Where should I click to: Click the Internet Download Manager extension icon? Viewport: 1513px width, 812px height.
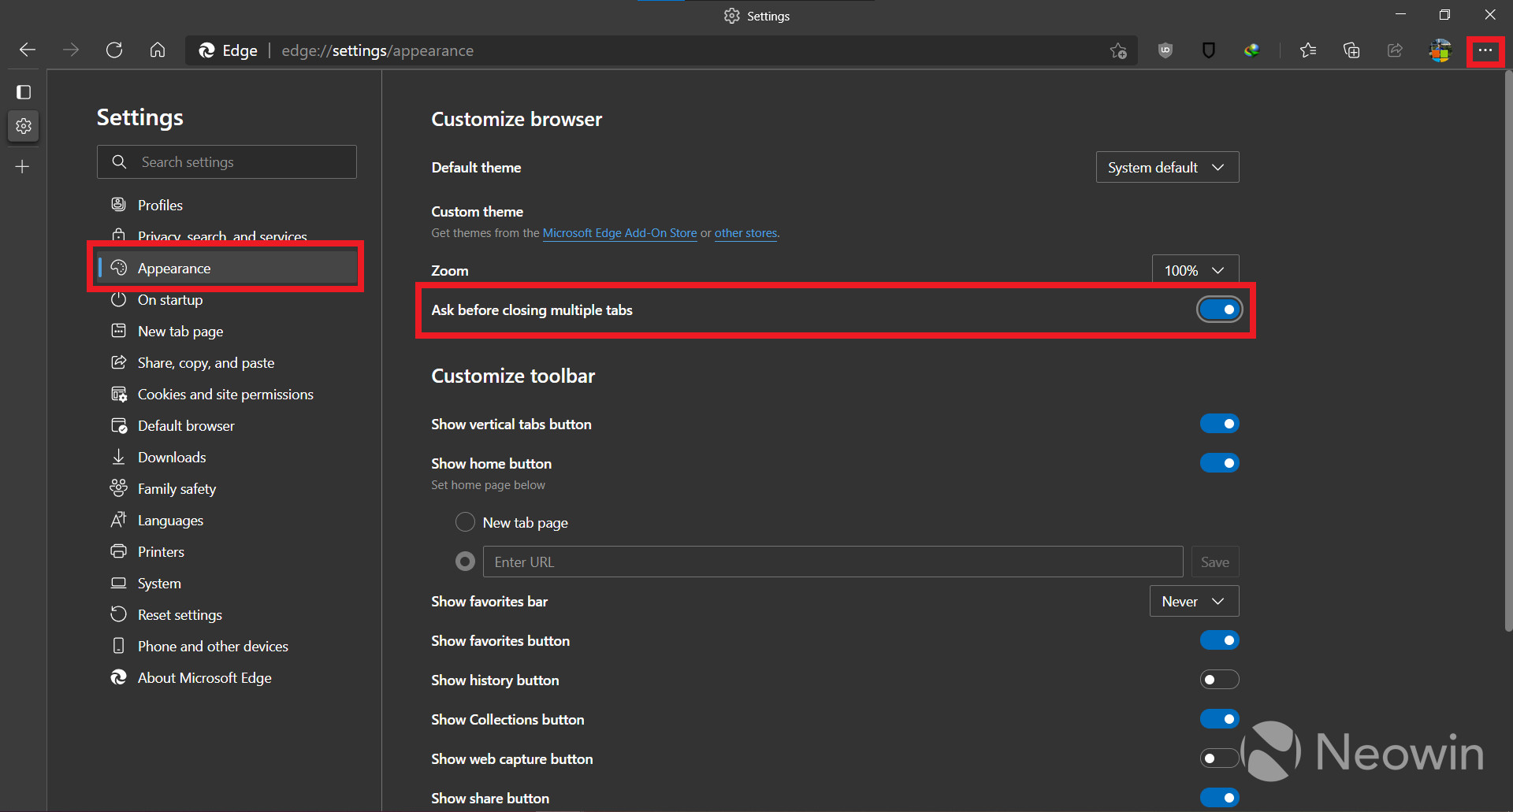[1253, 50]
